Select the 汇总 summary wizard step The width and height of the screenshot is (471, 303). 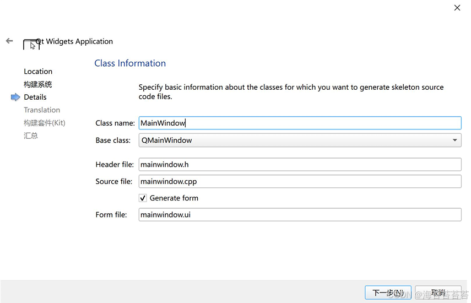click(x=31, y=136)
